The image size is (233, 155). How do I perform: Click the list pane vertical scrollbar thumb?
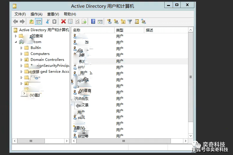pos(191,77)
